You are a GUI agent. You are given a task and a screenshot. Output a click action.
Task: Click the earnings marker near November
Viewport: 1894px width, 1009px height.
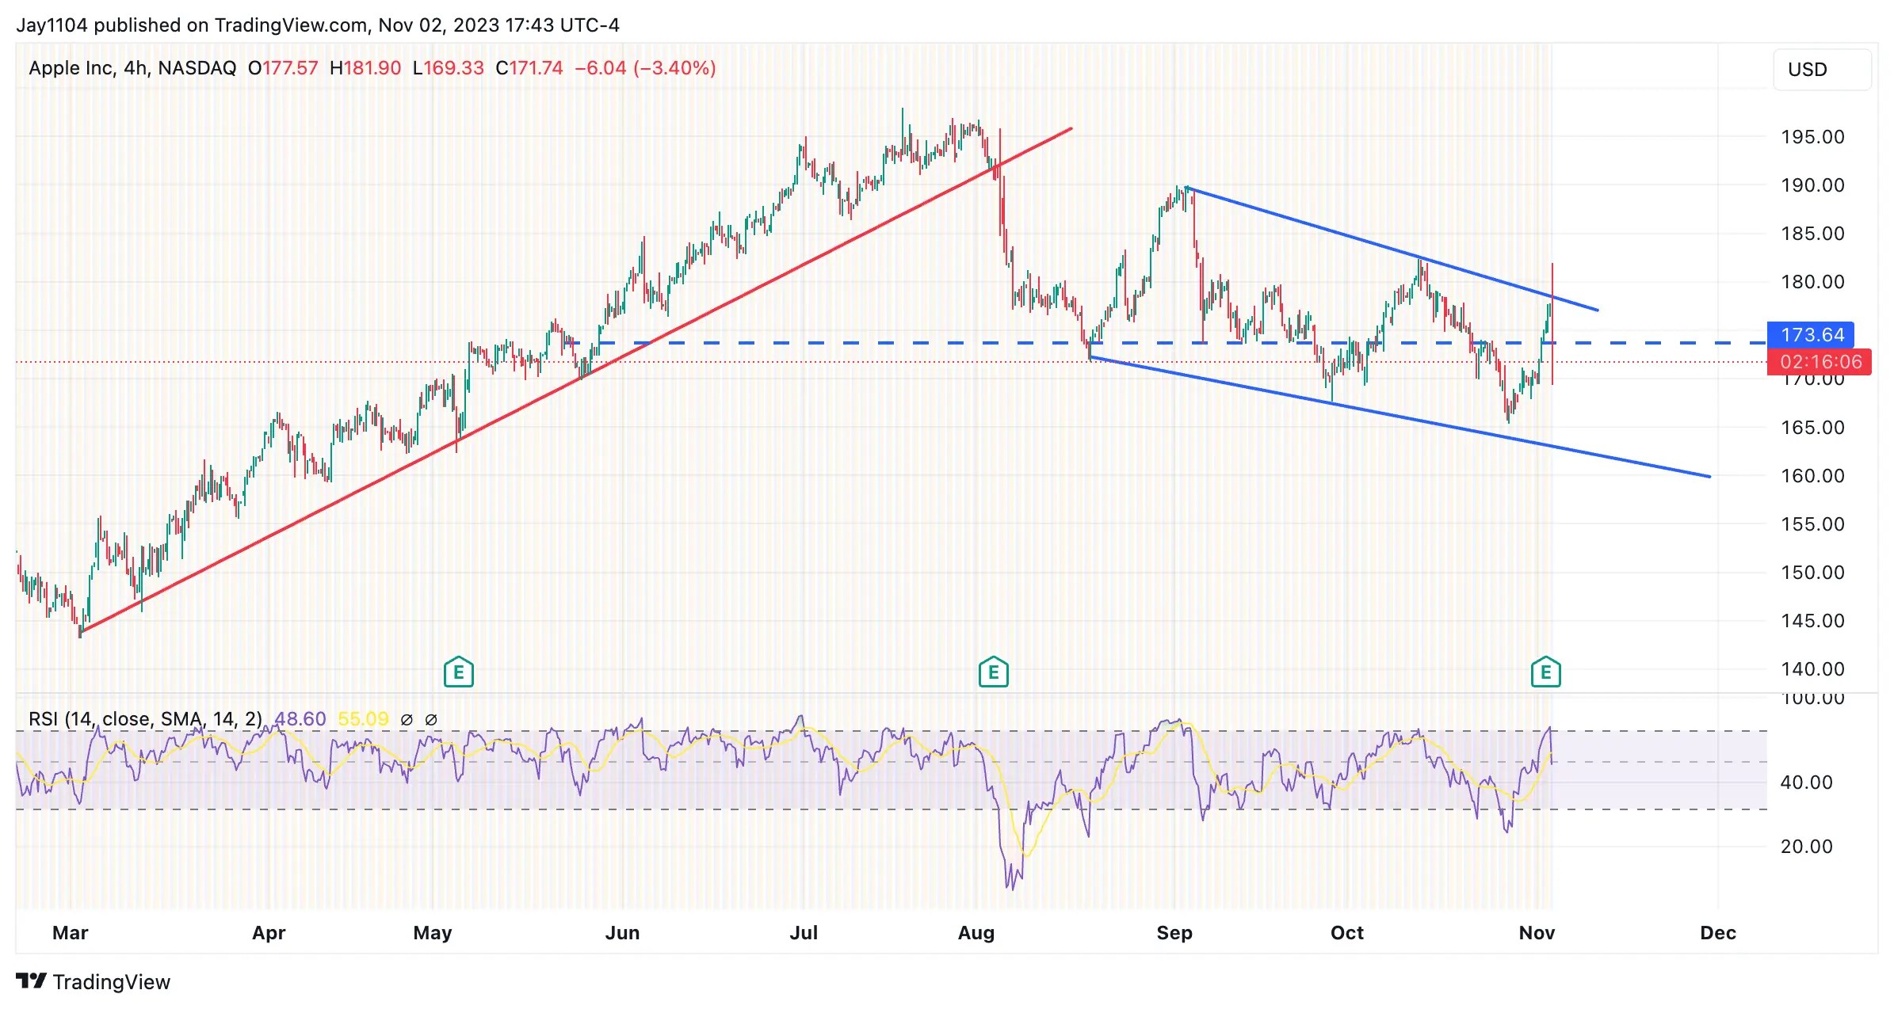[1545, 672]
